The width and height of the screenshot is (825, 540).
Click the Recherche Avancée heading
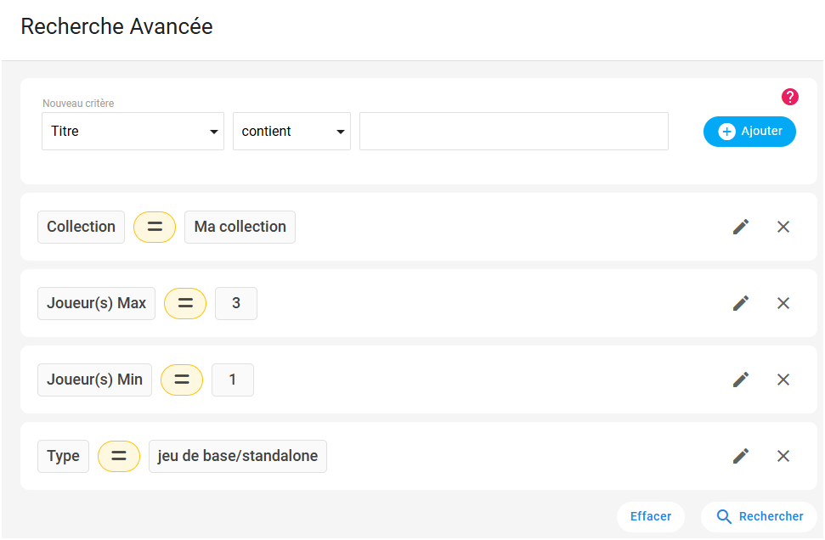coord(116,26)
